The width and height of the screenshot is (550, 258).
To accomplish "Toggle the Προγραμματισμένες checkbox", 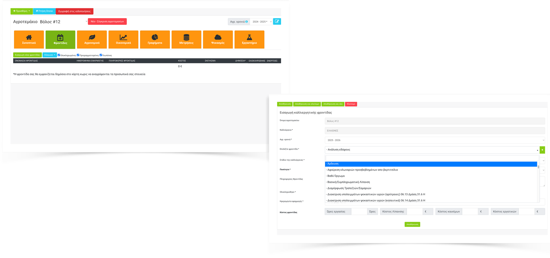I will coord(78,55).
